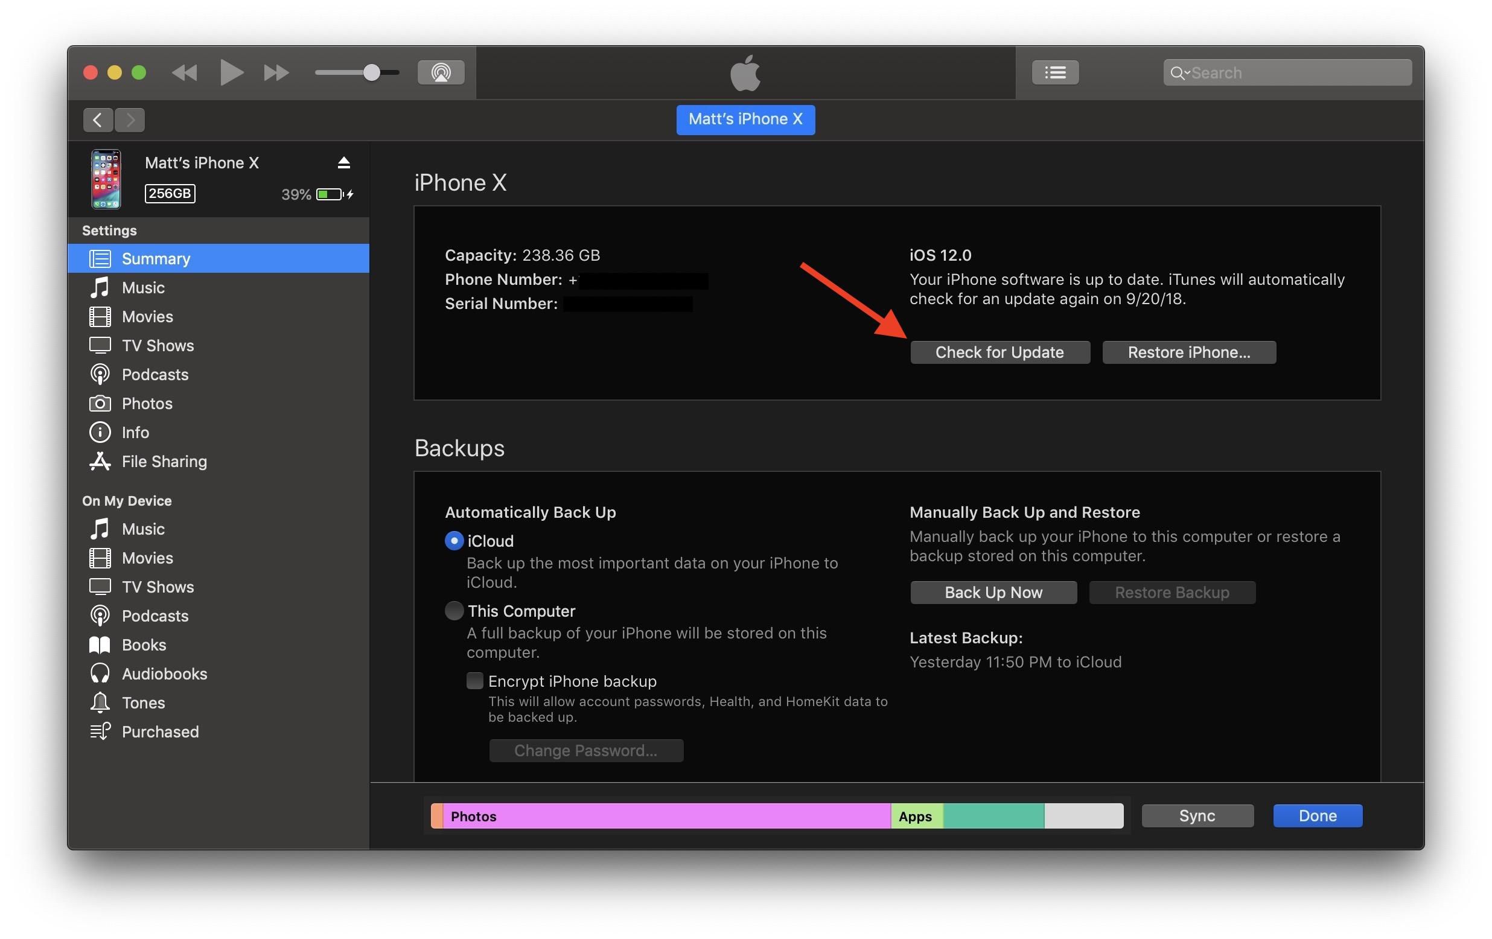Screen dimensions: 1492x939
Task: Click the blue Done button
Action: pos(1318,816)
